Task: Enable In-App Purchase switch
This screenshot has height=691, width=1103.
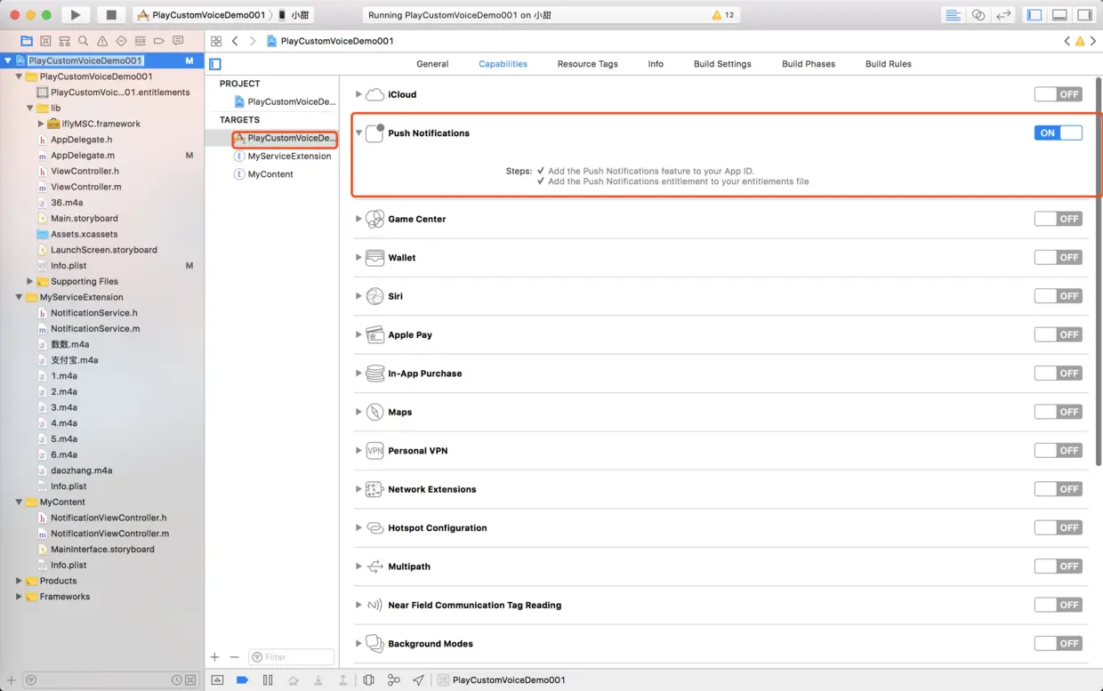Action: (x=1058, y=374)
